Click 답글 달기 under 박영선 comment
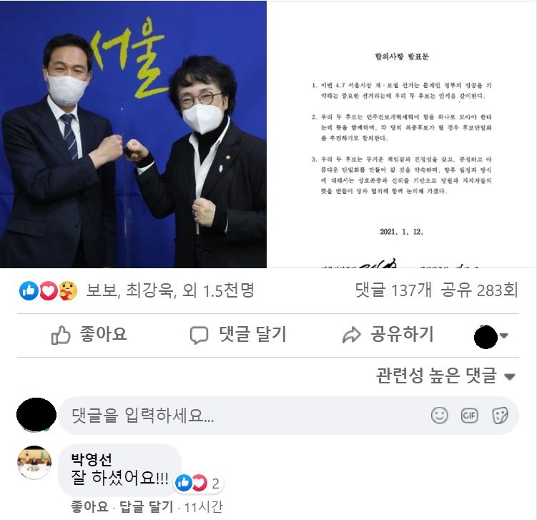The image size is (537, 520). tap(147, 506)
